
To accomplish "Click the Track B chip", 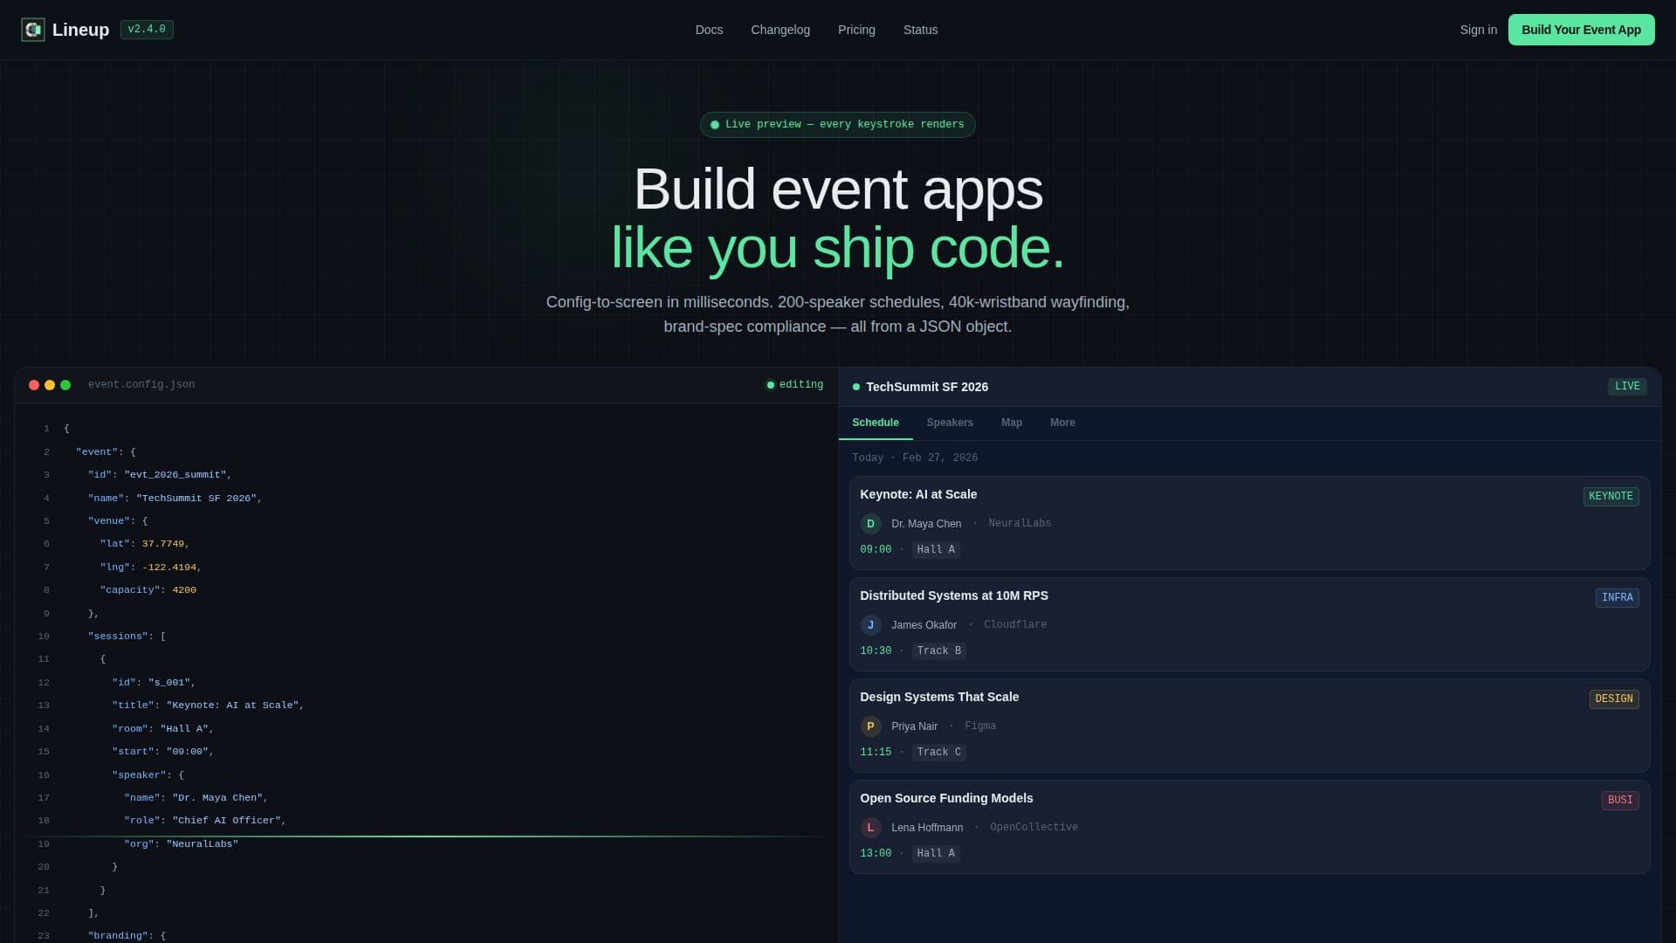I will click(939, 651).
